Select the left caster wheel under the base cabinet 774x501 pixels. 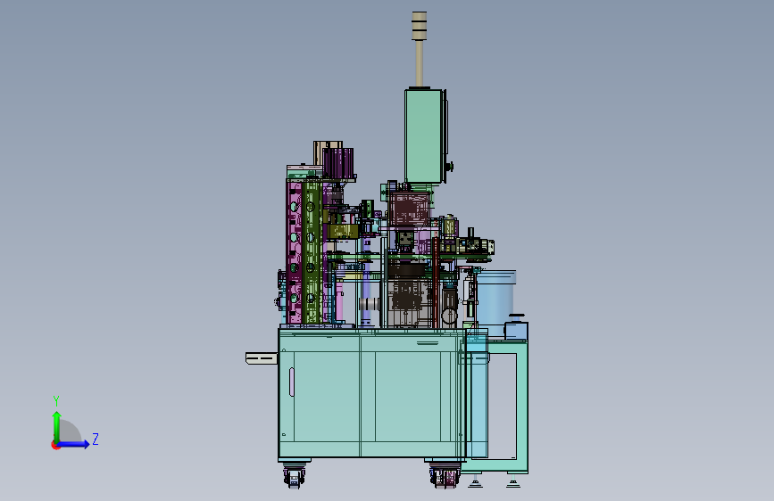click(295, 476)
